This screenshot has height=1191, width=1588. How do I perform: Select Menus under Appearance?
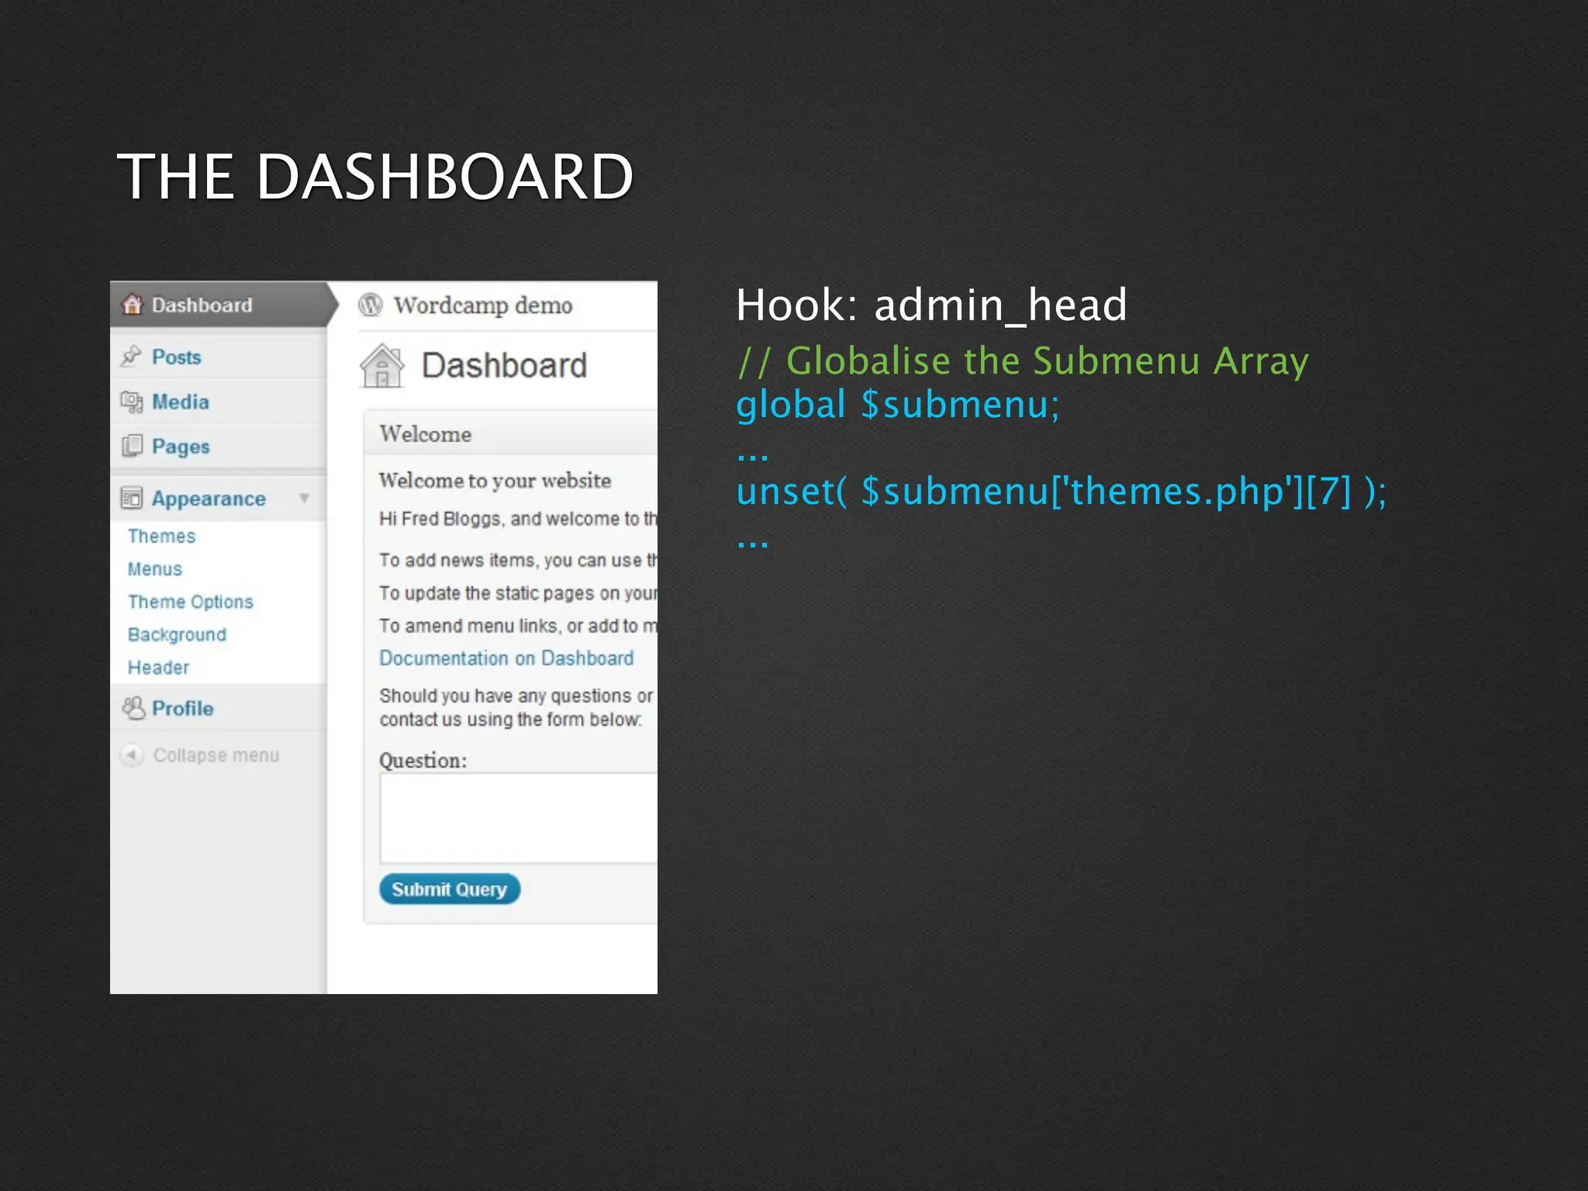[x=155, y=569]
